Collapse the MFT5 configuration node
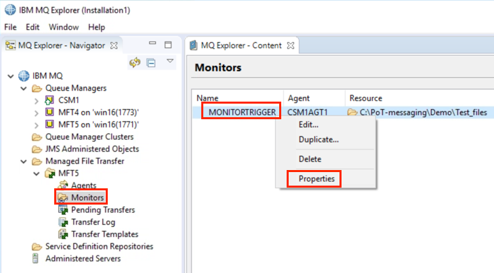The image size is (494, 273). point(37,174)
